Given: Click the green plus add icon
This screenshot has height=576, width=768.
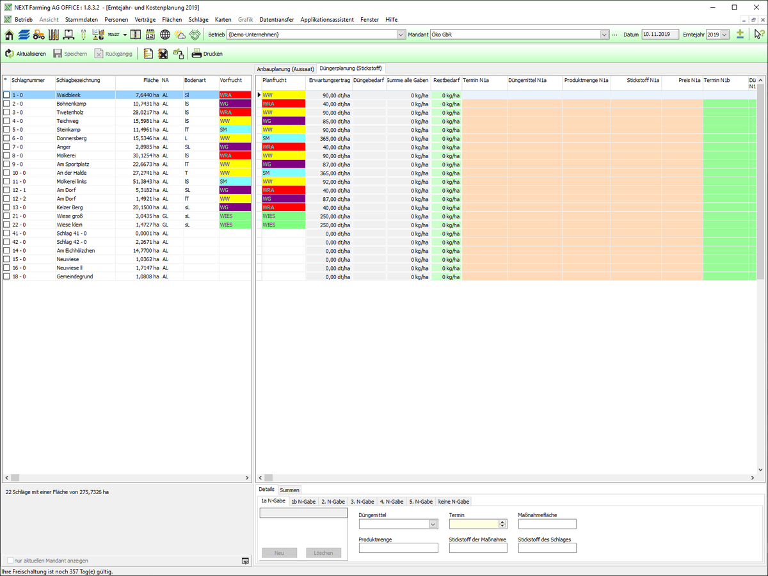Looking at the screenshot, I should click(x=740, y=35).
